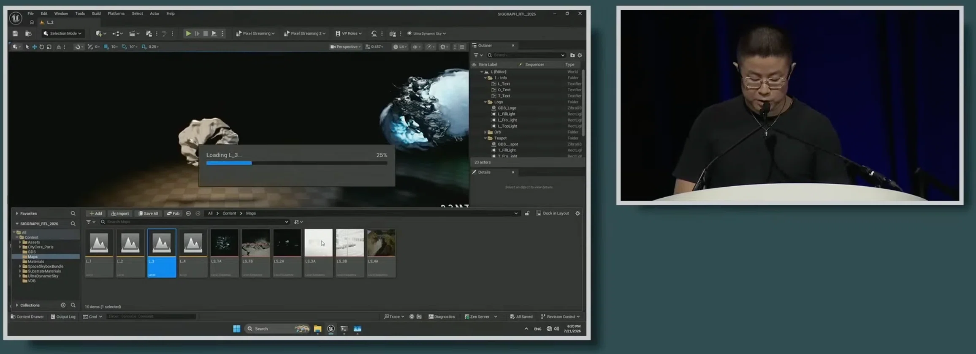Open the Lit view mode dropdown

click(400, 47)
